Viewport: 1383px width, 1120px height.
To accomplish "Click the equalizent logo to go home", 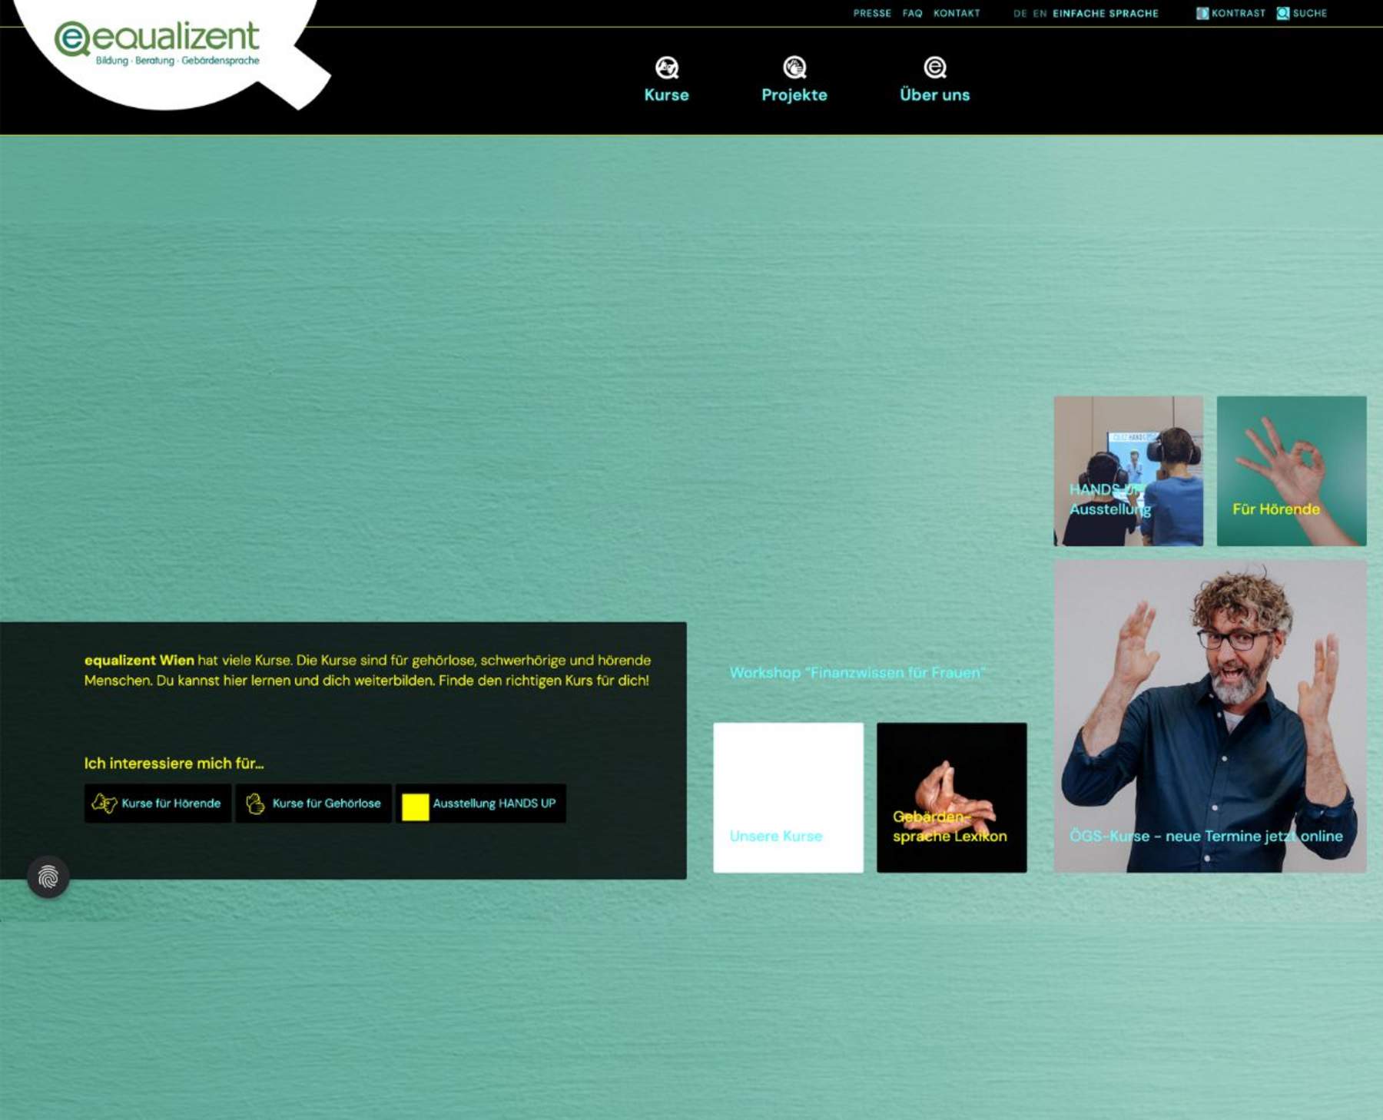I will (157, 43).
